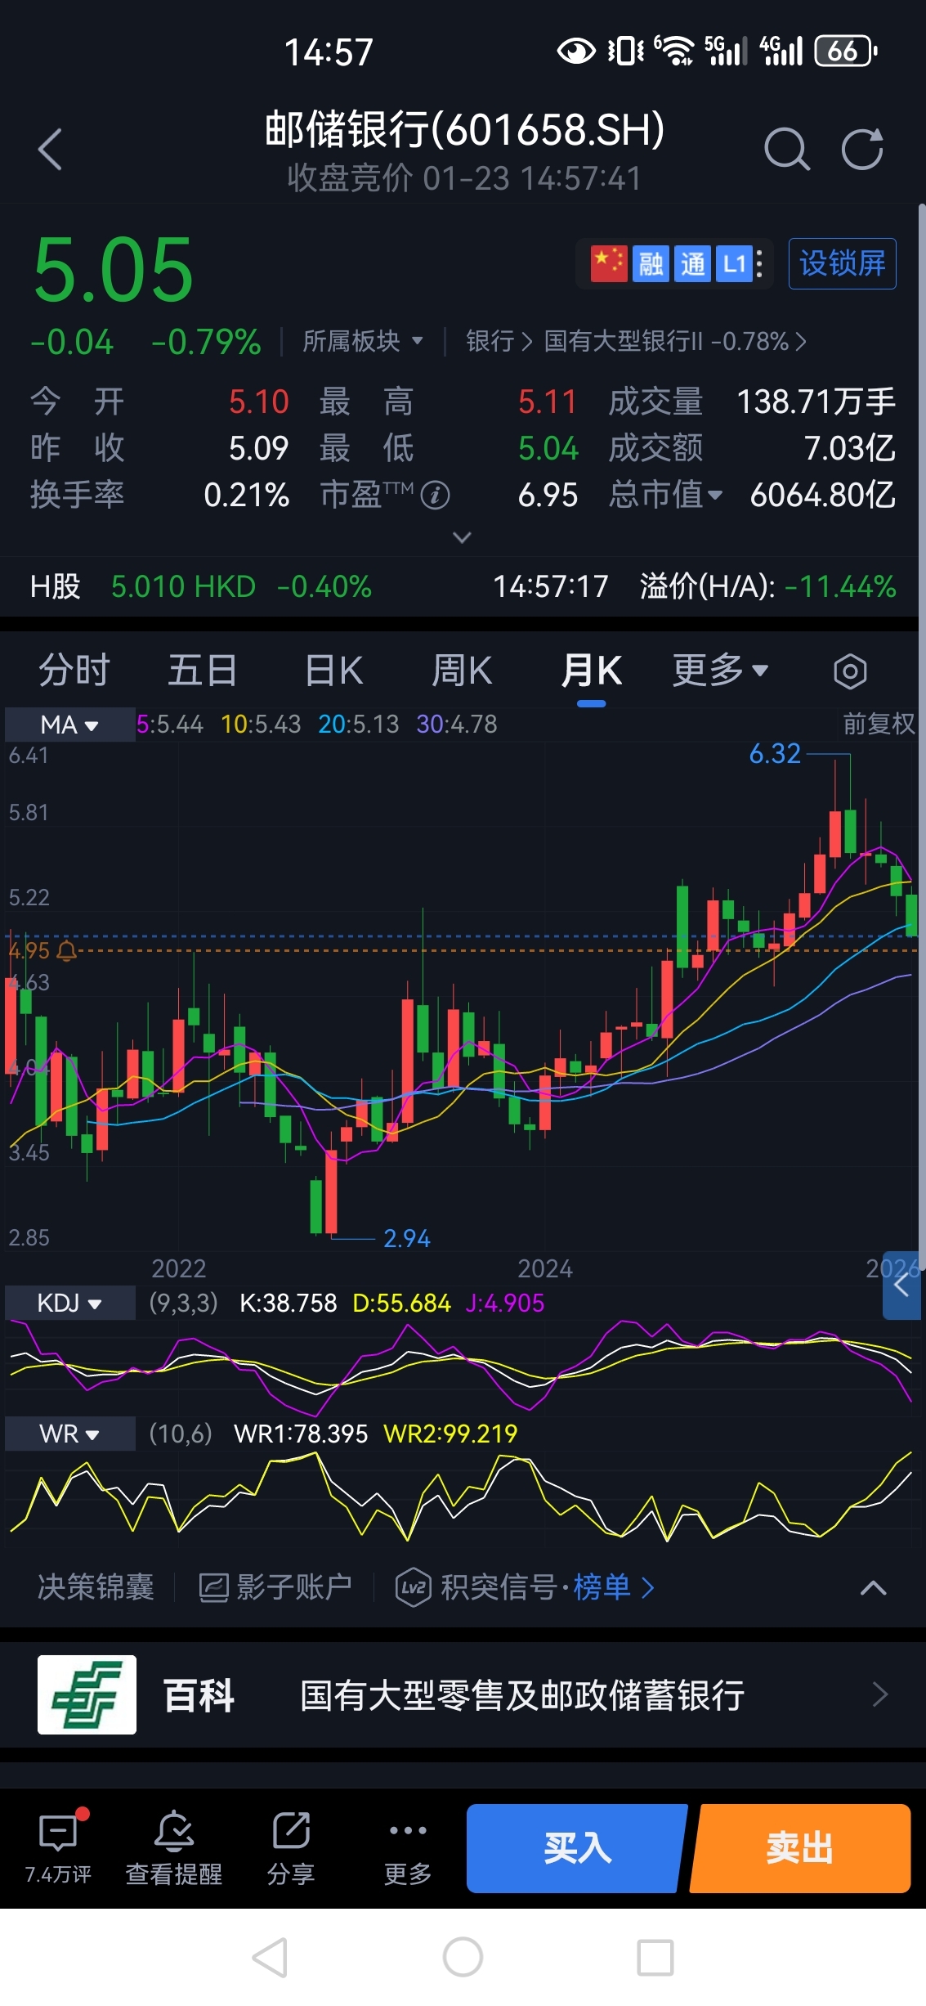Open the 7.4万评 comments icon
The width and height of the screenshot is (926, 2006).
pyautogui.click(x=58, y=1833)
